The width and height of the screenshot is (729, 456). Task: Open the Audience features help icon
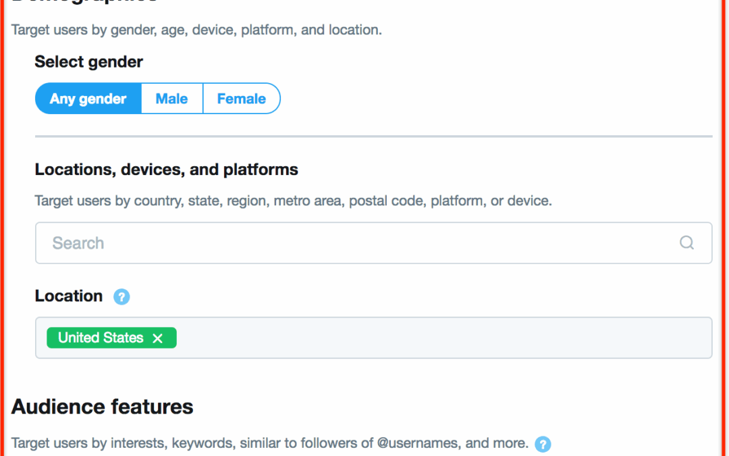(543, 444)
